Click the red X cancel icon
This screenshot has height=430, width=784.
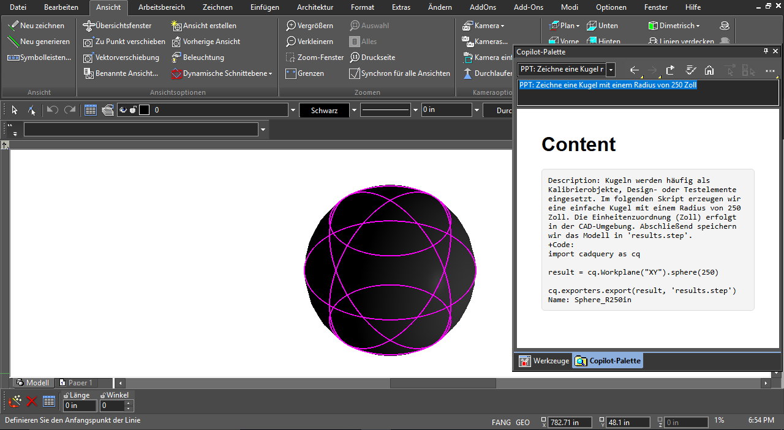32,401
